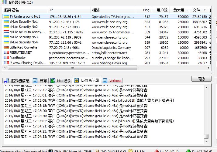Switch to the Verbose tab

(x=112, y=81)
